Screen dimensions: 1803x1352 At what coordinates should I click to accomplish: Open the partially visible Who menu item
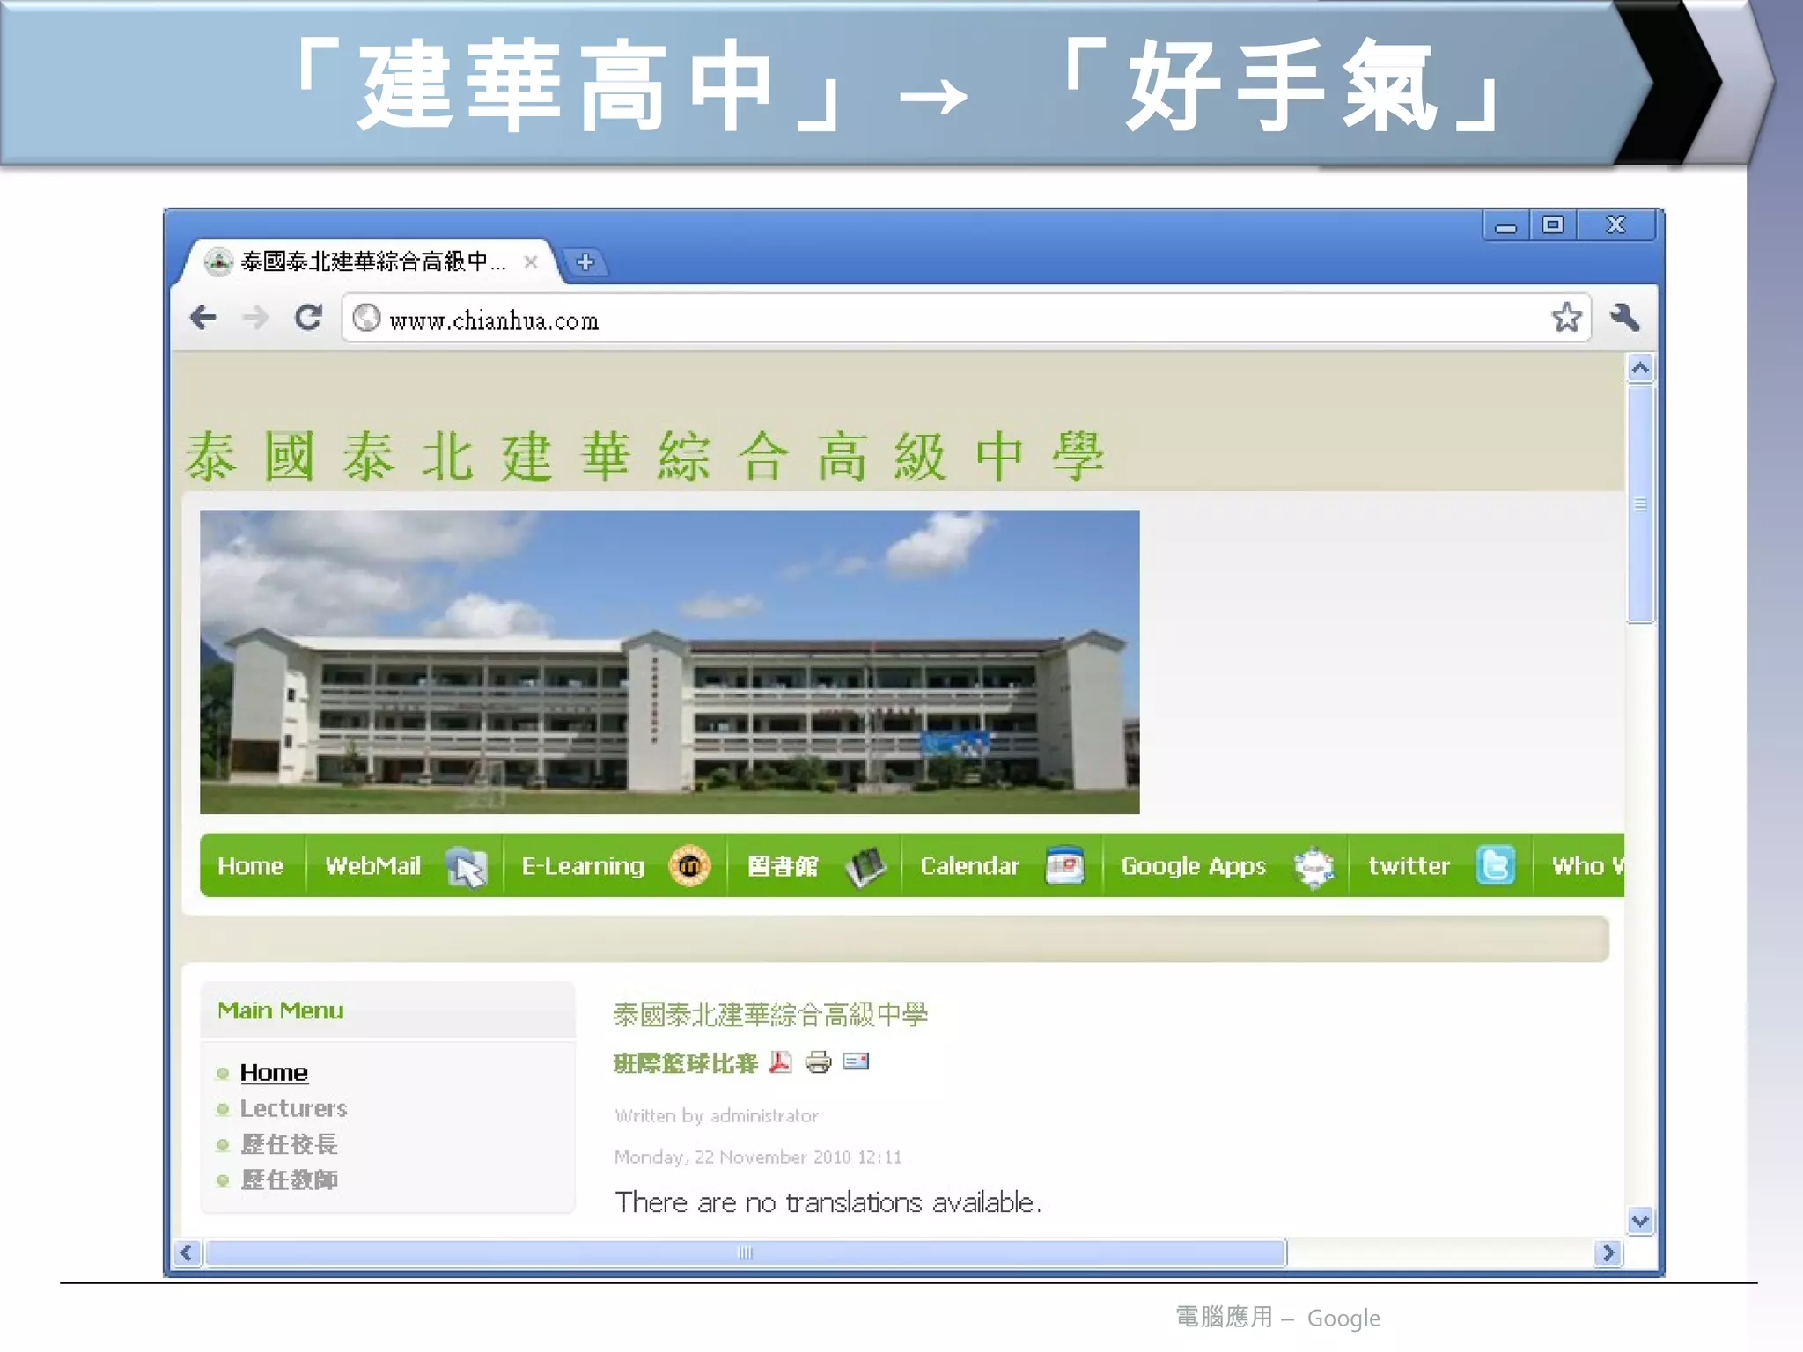pyautogui.click(x=1586, y=866)
